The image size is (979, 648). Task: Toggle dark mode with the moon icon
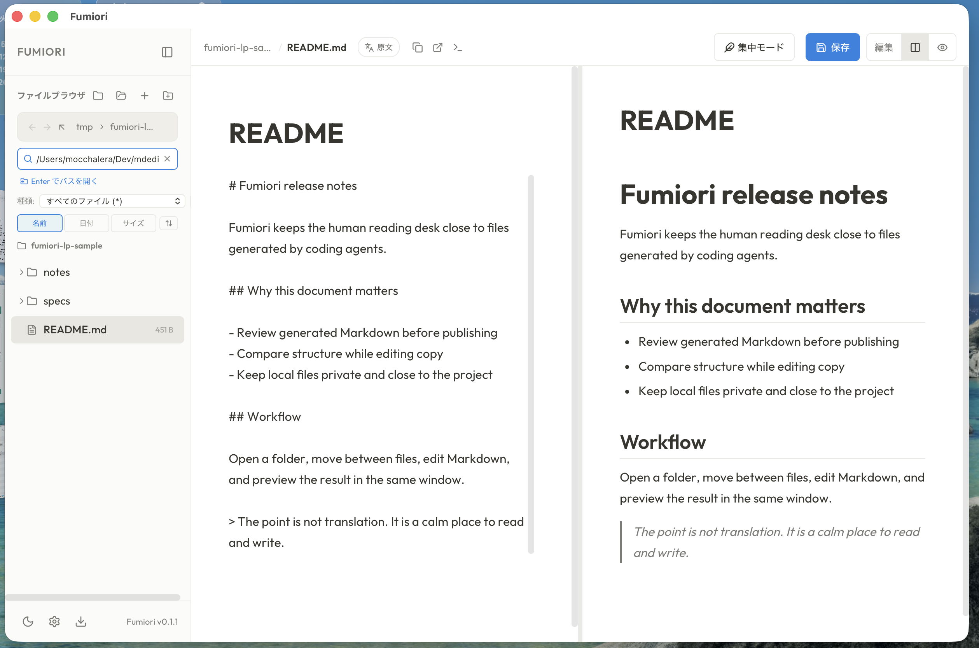pyautogui.click(x=28, y=622)
